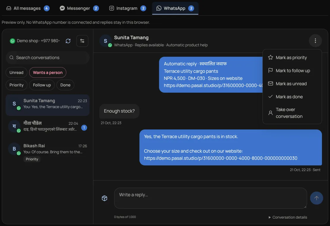Click the Messenger logo on the tab
Image resolution: width=330 pixels, height=226 pixels.
62,8
